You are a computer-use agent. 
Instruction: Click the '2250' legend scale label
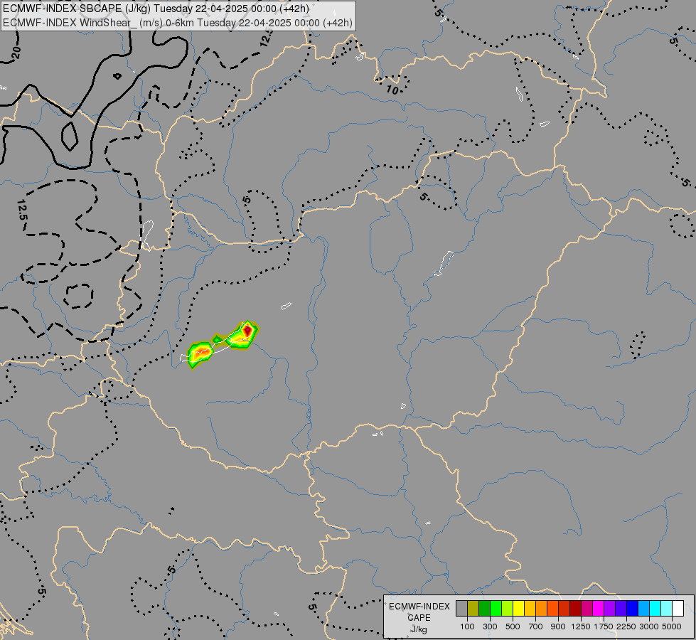626,626
